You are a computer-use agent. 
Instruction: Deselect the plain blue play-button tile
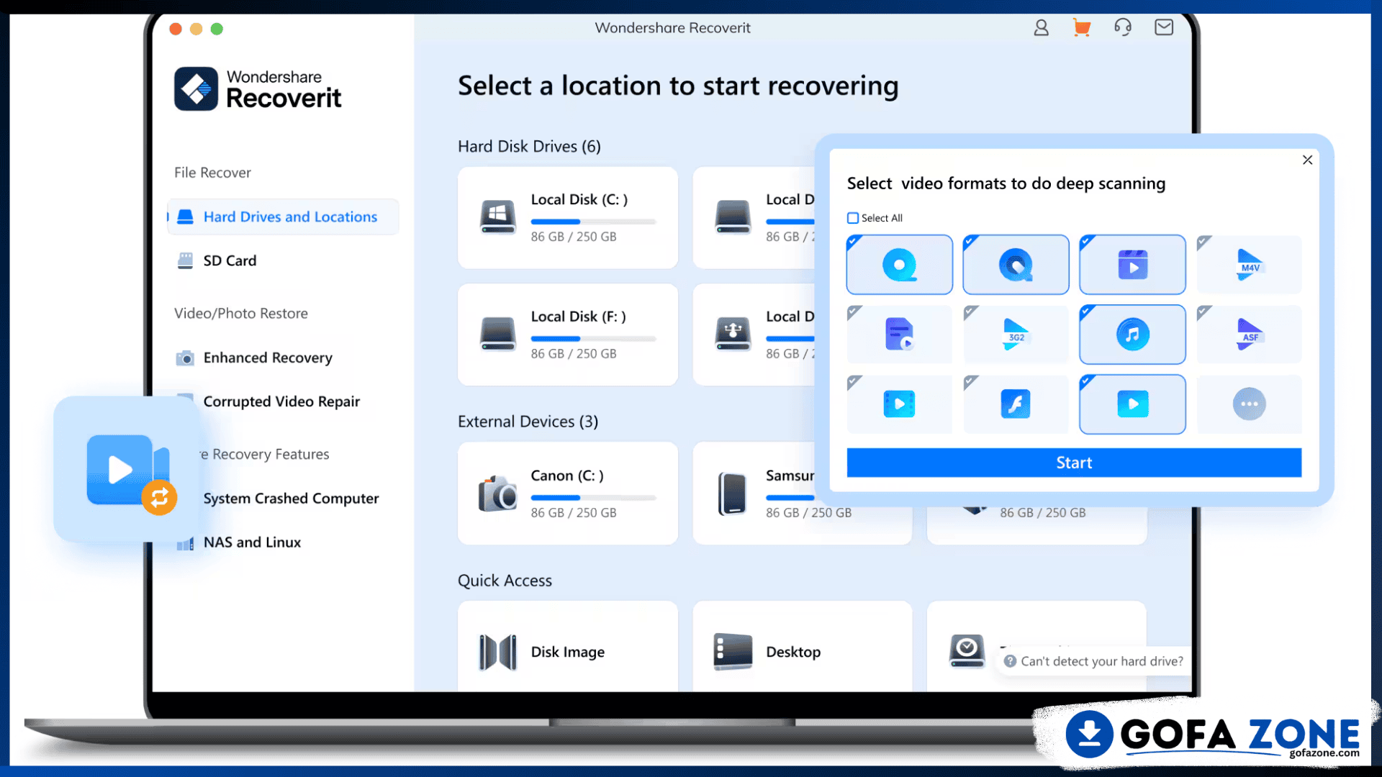1132,404
